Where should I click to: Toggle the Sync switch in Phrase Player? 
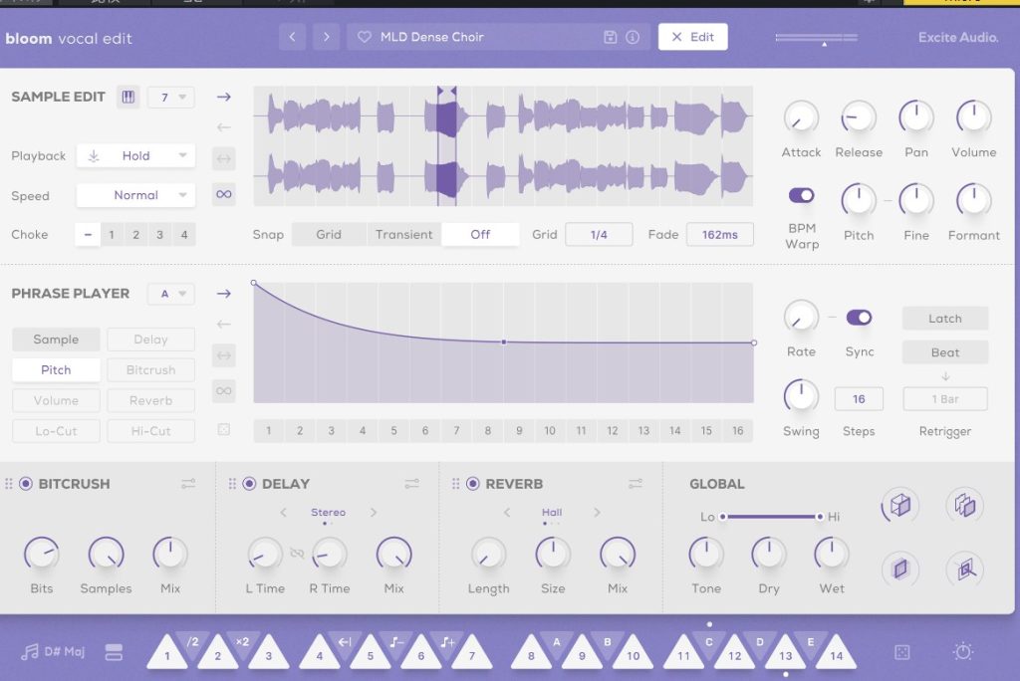coord(859,318)
